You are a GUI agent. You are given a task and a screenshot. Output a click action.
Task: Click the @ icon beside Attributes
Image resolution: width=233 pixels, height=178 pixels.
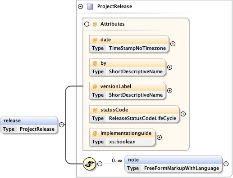95,24
